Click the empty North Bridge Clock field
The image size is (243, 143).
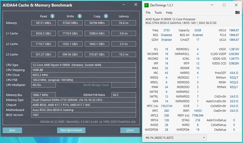point(124,85)
